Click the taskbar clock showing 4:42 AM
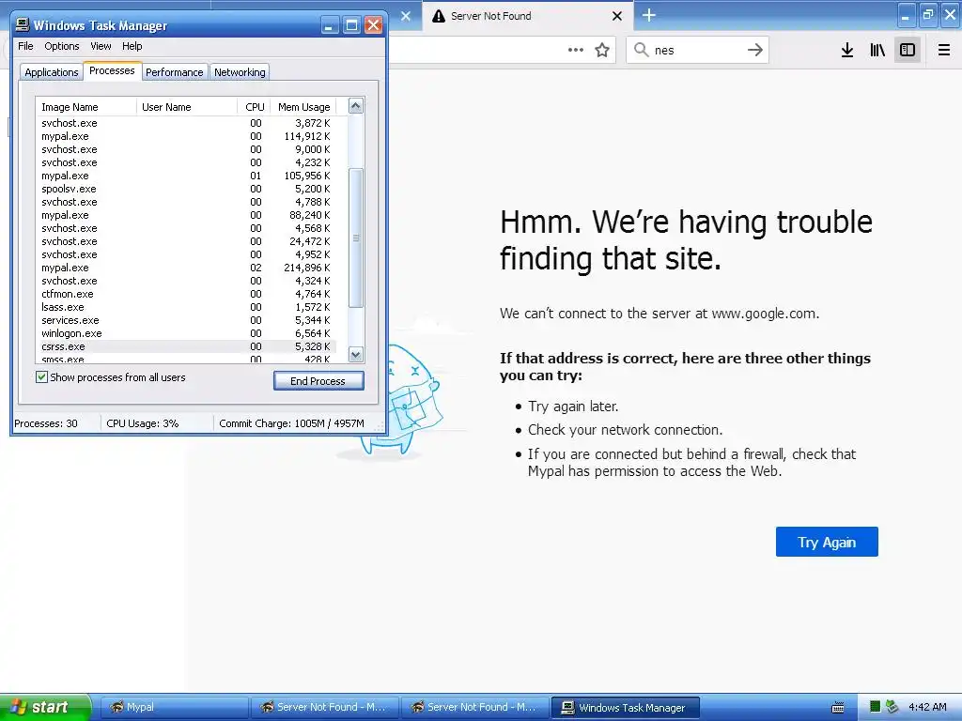 pos(927,707)
